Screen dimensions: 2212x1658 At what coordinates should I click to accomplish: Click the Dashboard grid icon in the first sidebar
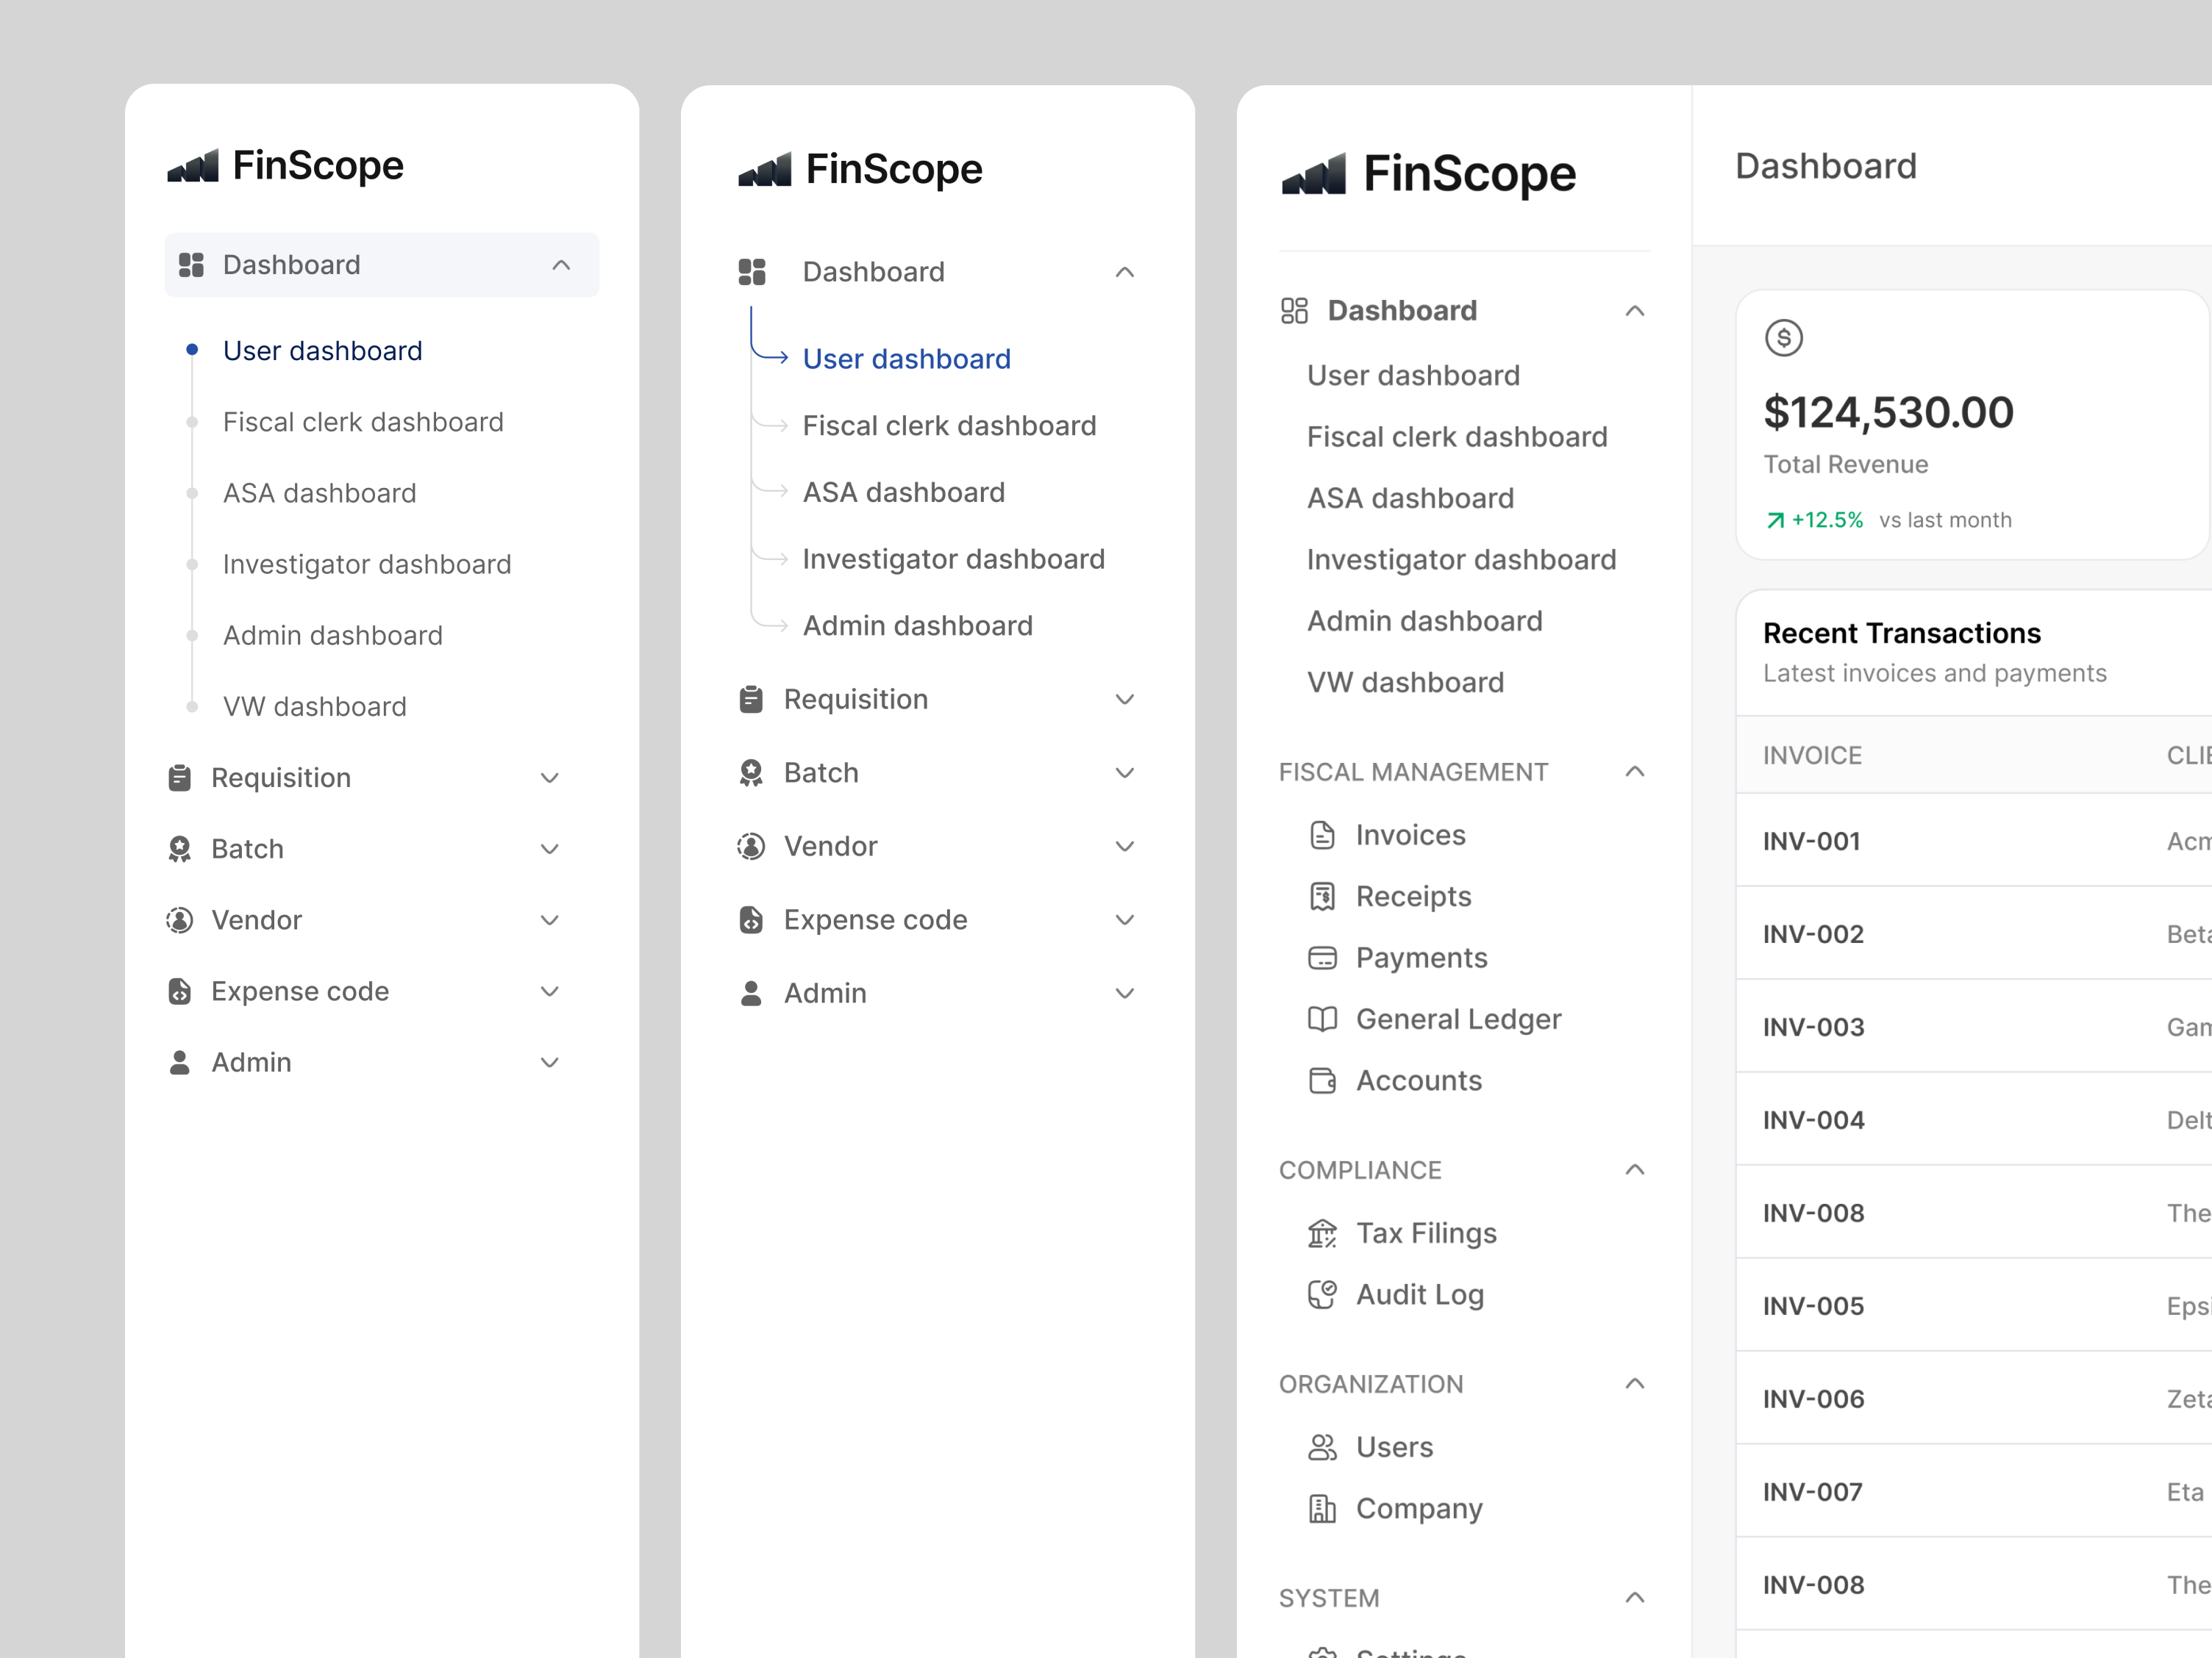pos(191,265)
